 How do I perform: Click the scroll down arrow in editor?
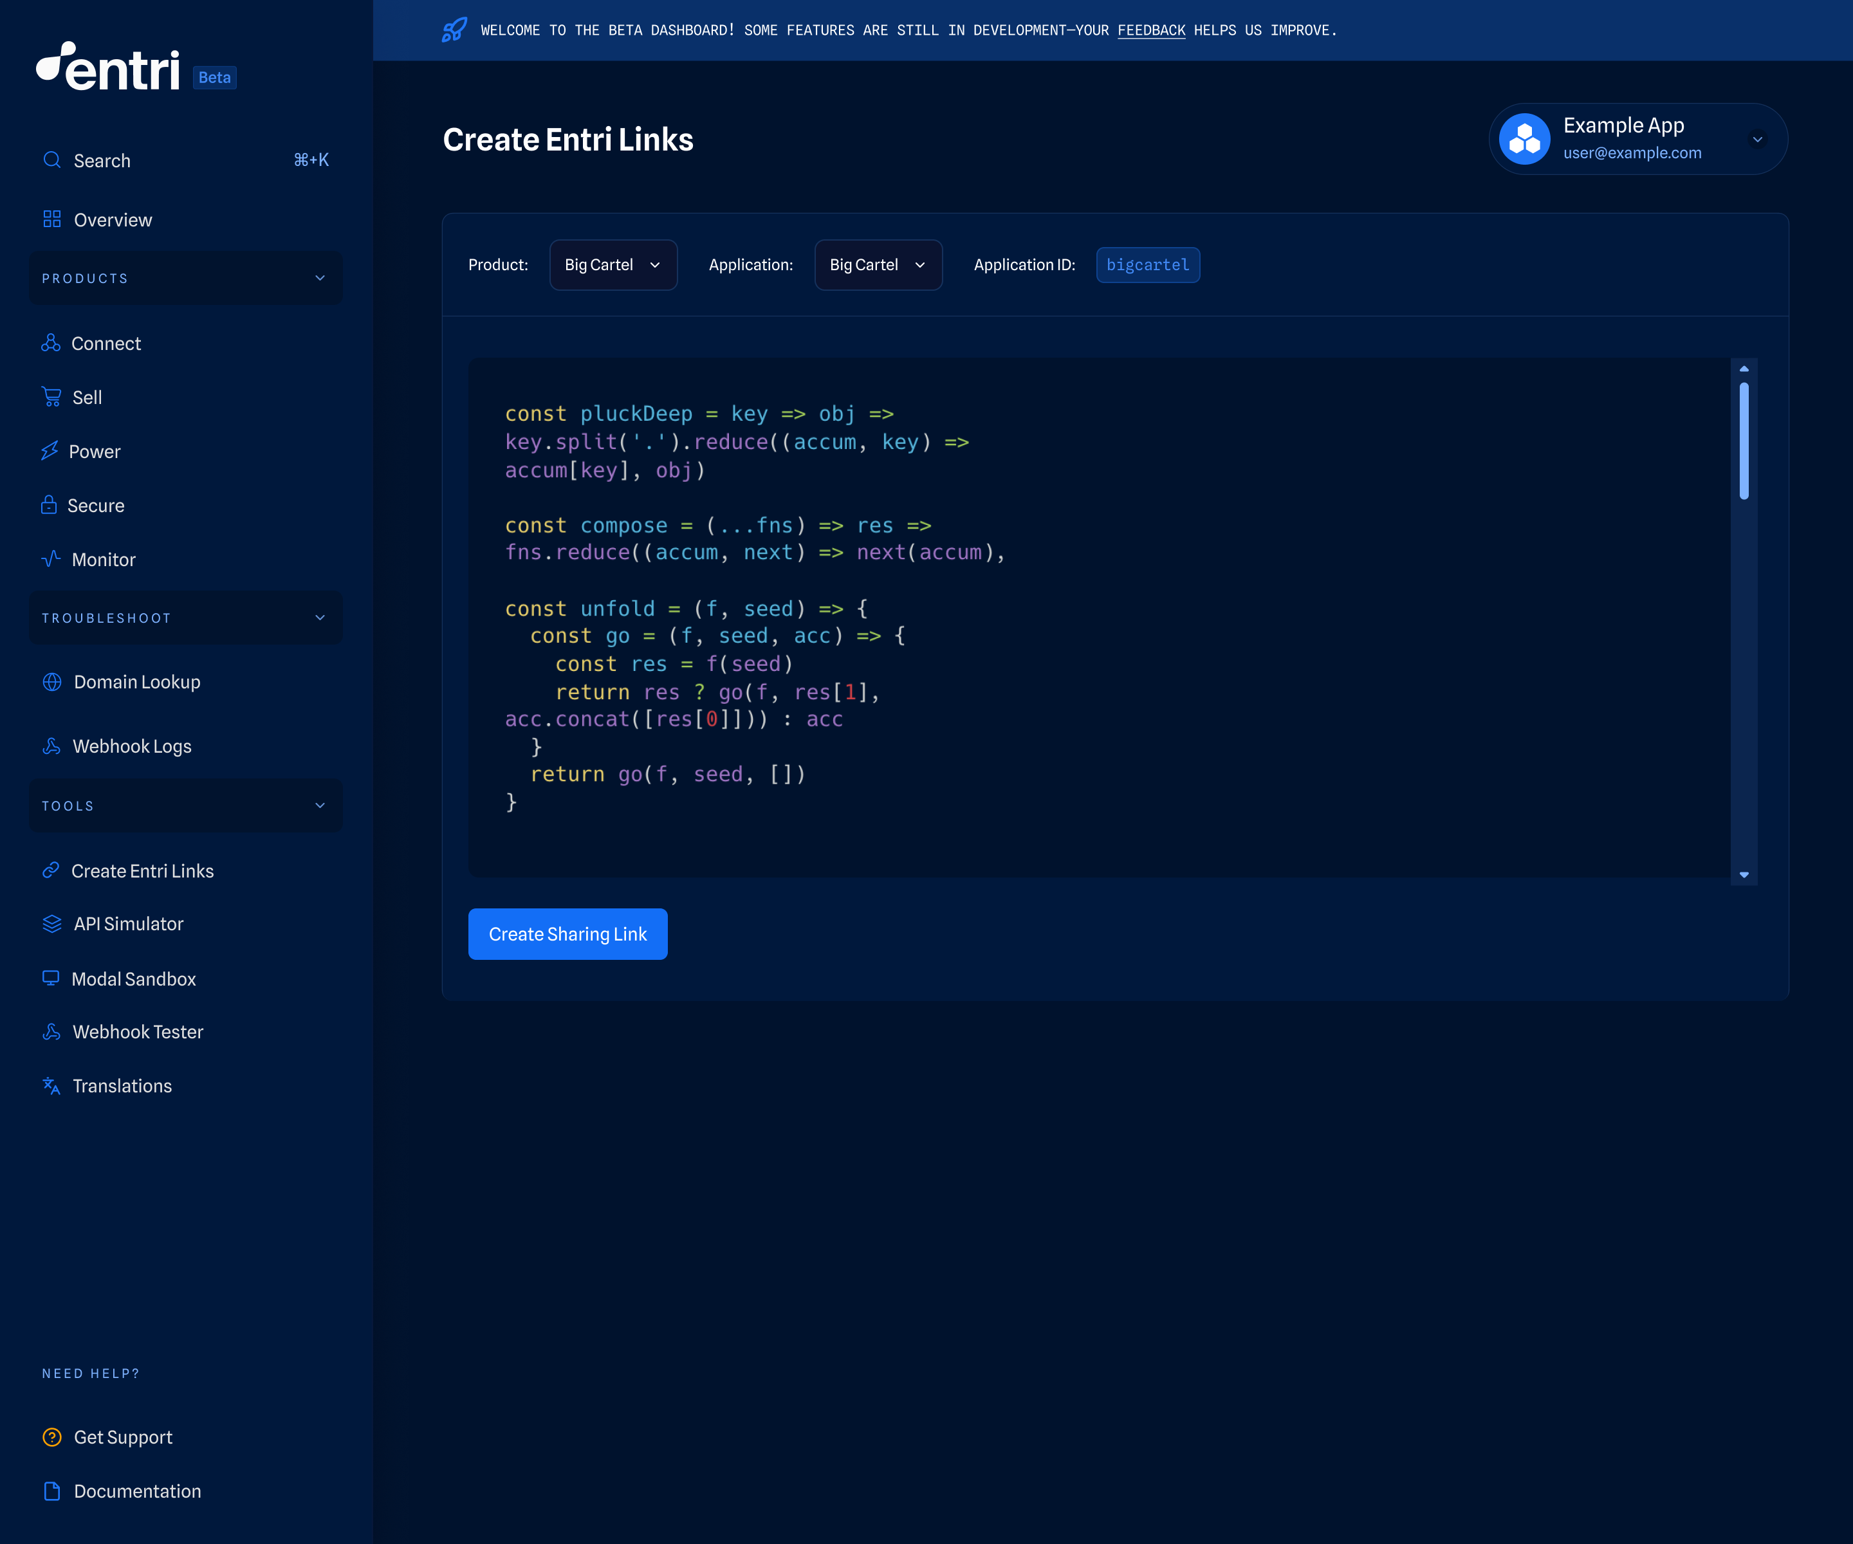click(1744, 874)
